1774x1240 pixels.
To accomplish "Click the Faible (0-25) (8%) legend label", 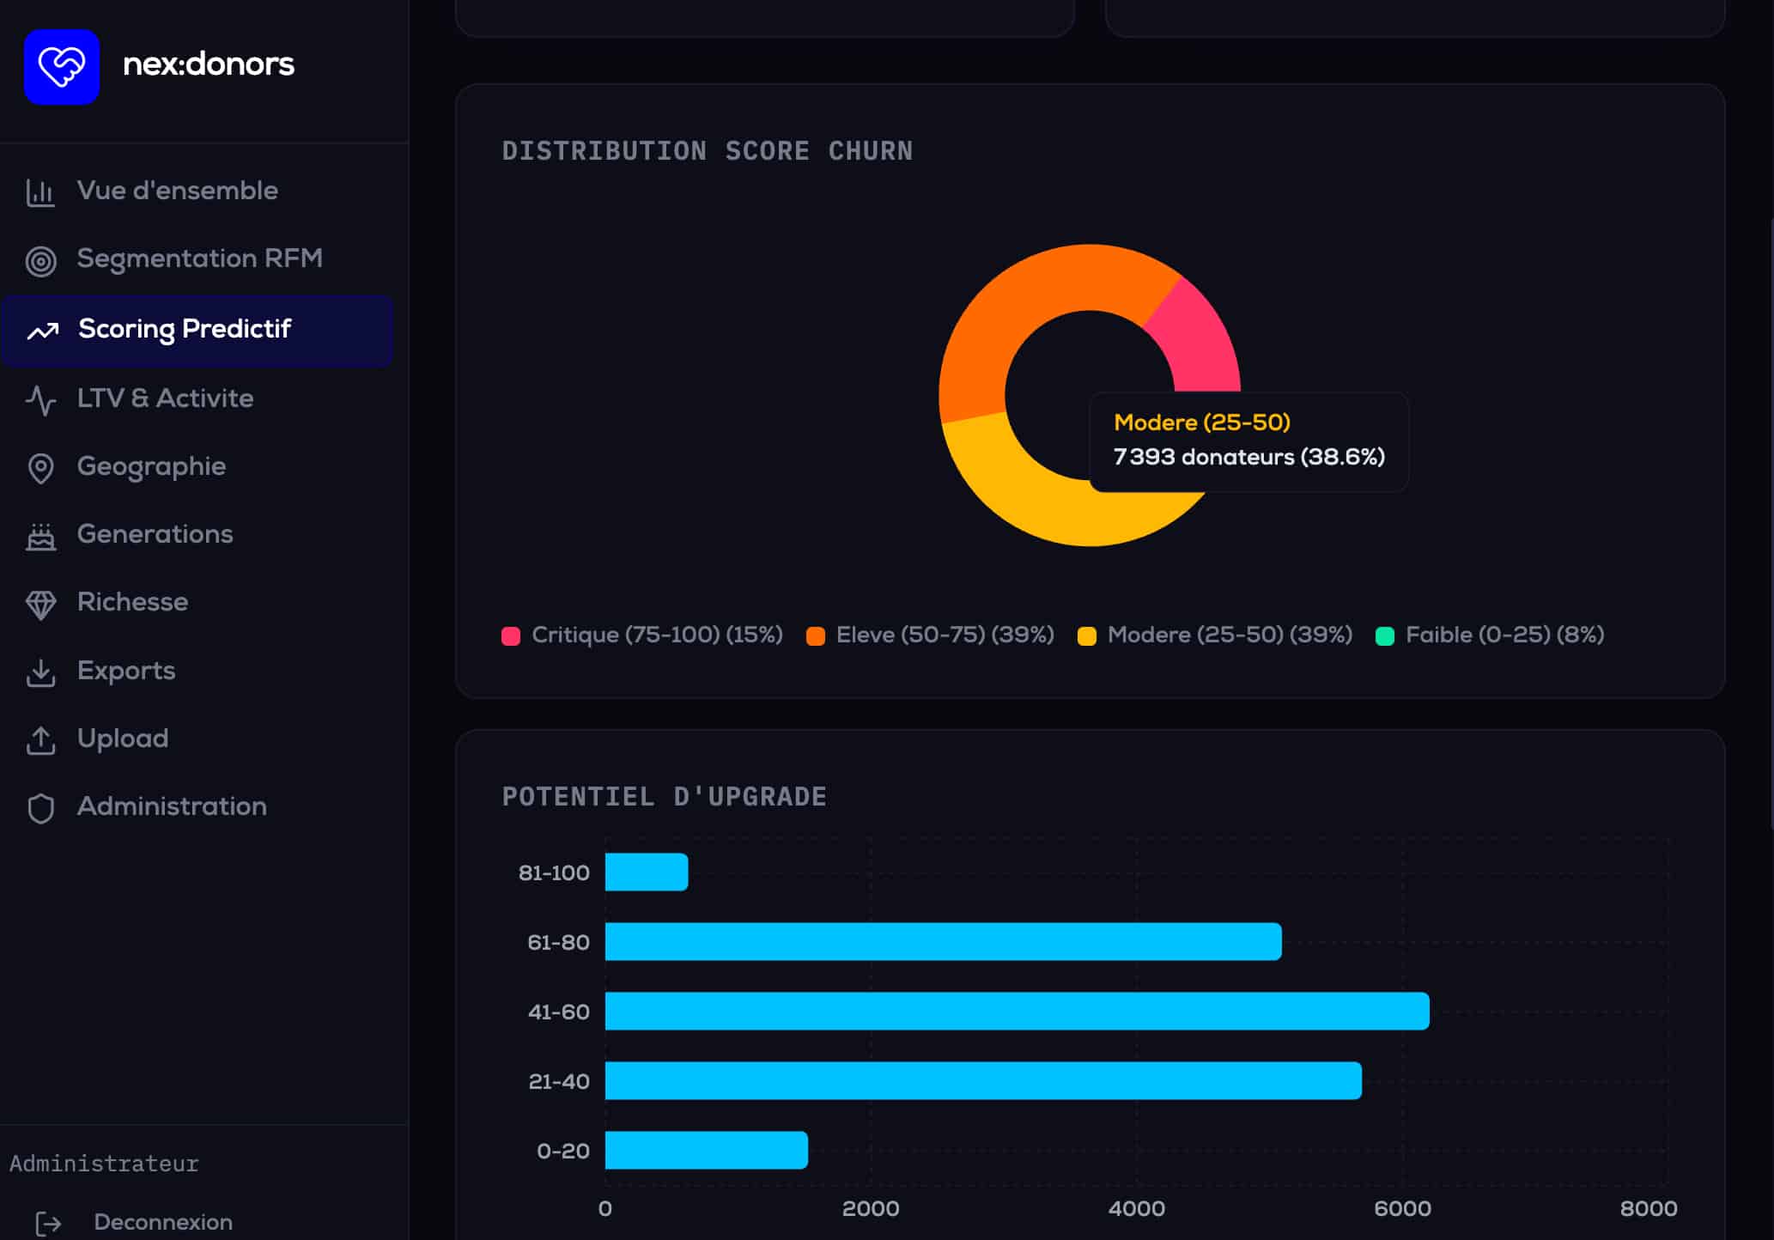I will tap(1504, 635).
